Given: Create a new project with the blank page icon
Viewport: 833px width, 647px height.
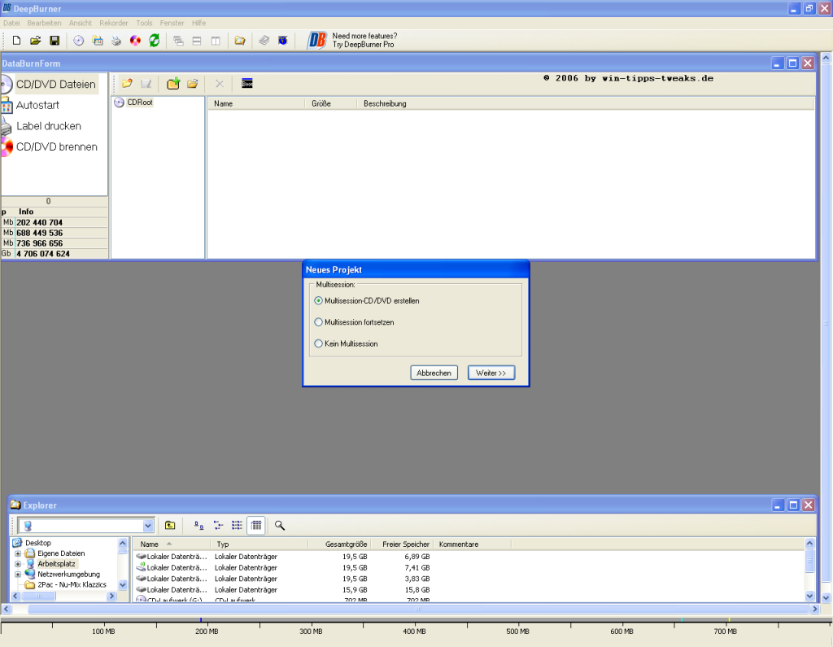Looking at the screenshot, I should coord(16,41).
